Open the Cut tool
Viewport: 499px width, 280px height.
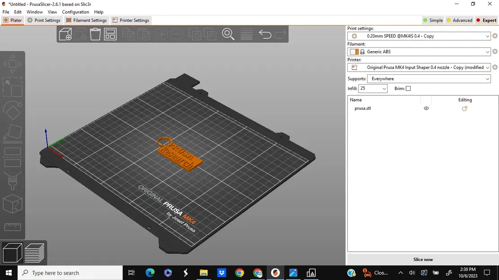click(13, 158)
